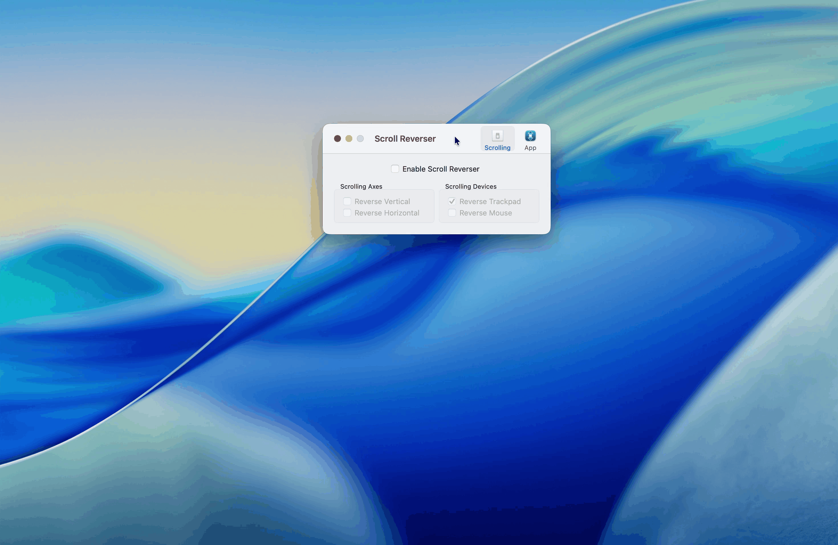This screenshot has height=545, width=838.
Task: Uncheck the Reverse Trackpad checkbox
Action: point(452,202)
